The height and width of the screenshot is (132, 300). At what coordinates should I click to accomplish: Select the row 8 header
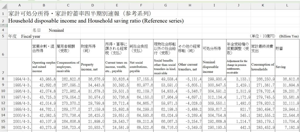point(3,79)
